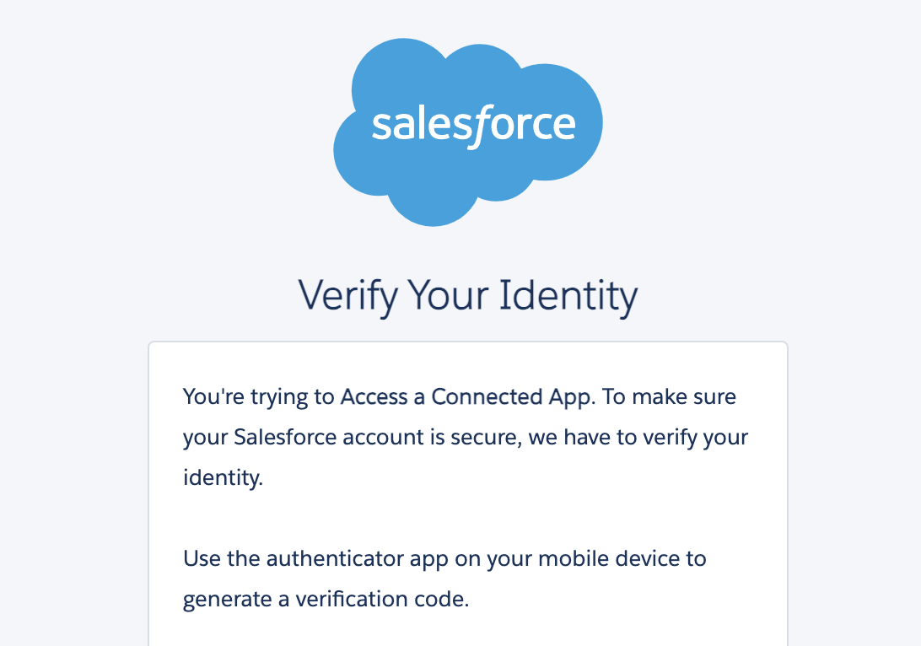The width and height of the screenshot is (921, 646).
Task: Click the Verify Your Identity heading
Action: (x=468, y=297)
